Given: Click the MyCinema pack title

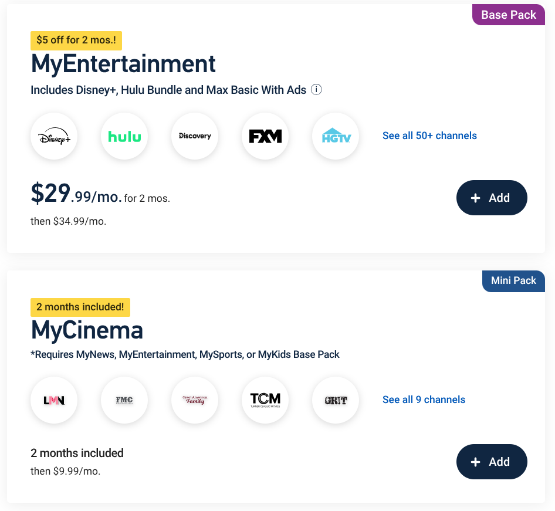Looking at the screenshot, I should click(x=87, y=331).
